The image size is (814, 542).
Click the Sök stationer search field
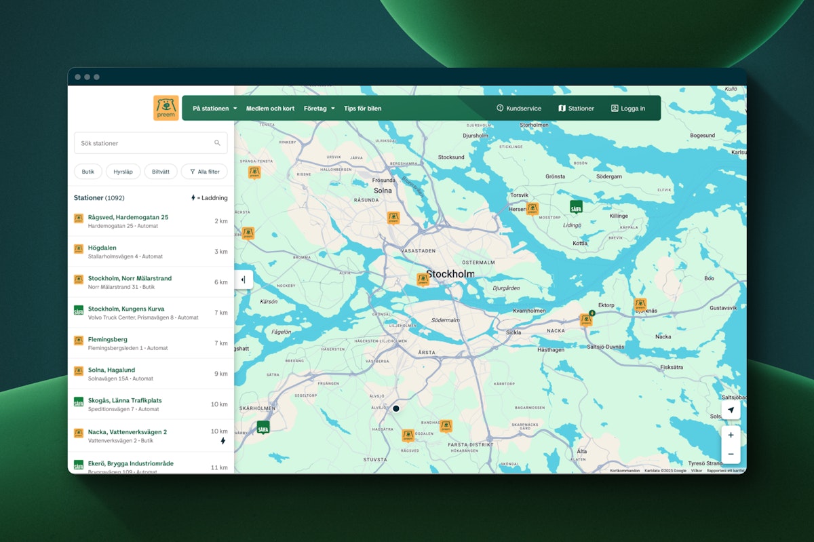pyautogui.click(x=142, y=143)
